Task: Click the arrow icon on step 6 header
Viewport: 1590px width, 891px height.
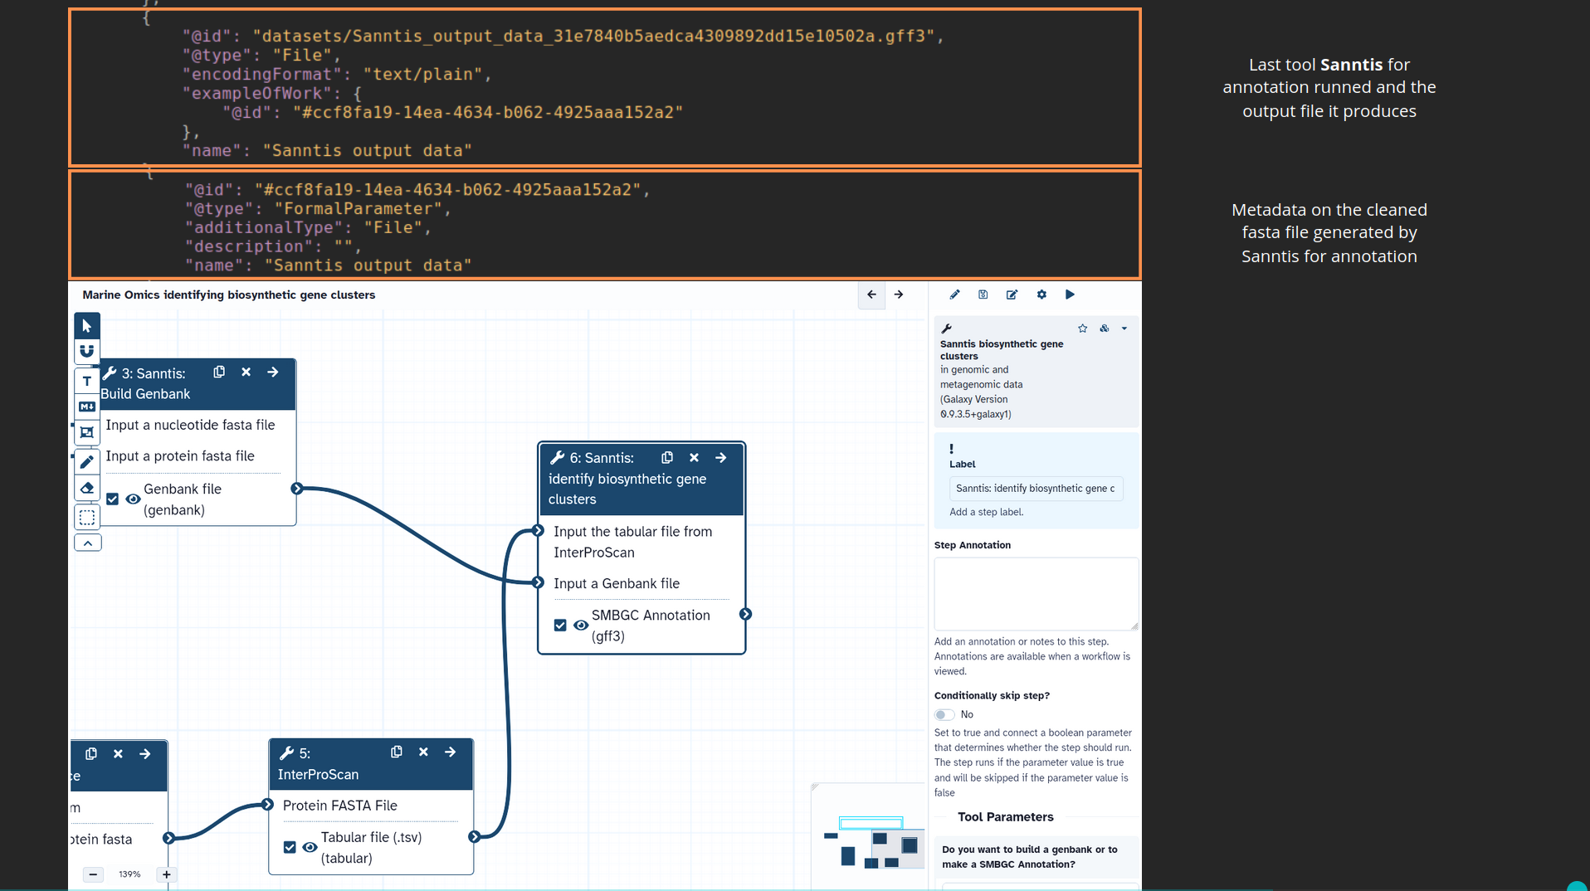Action: pyautogui.click(x=721, y=458)
